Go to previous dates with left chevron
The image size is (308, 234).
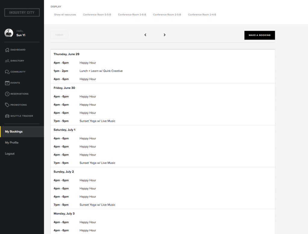(145, 35)
